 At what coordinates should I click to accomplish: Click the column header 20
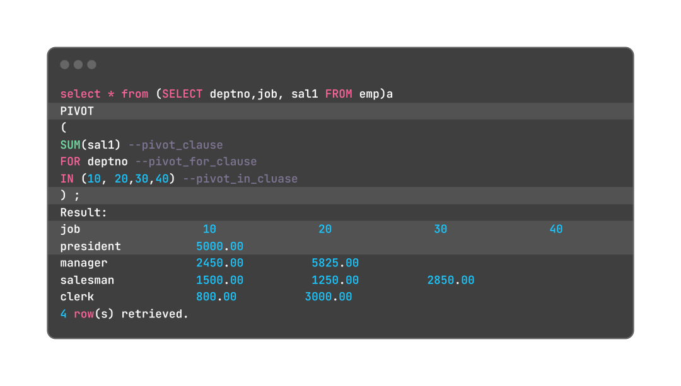click(x=325, y=229)
